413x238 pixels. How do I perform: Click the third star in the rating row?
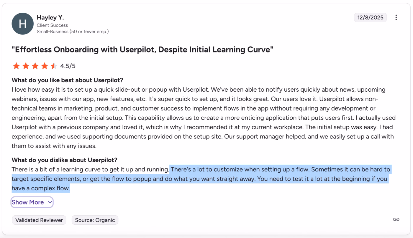pos(35,66)
